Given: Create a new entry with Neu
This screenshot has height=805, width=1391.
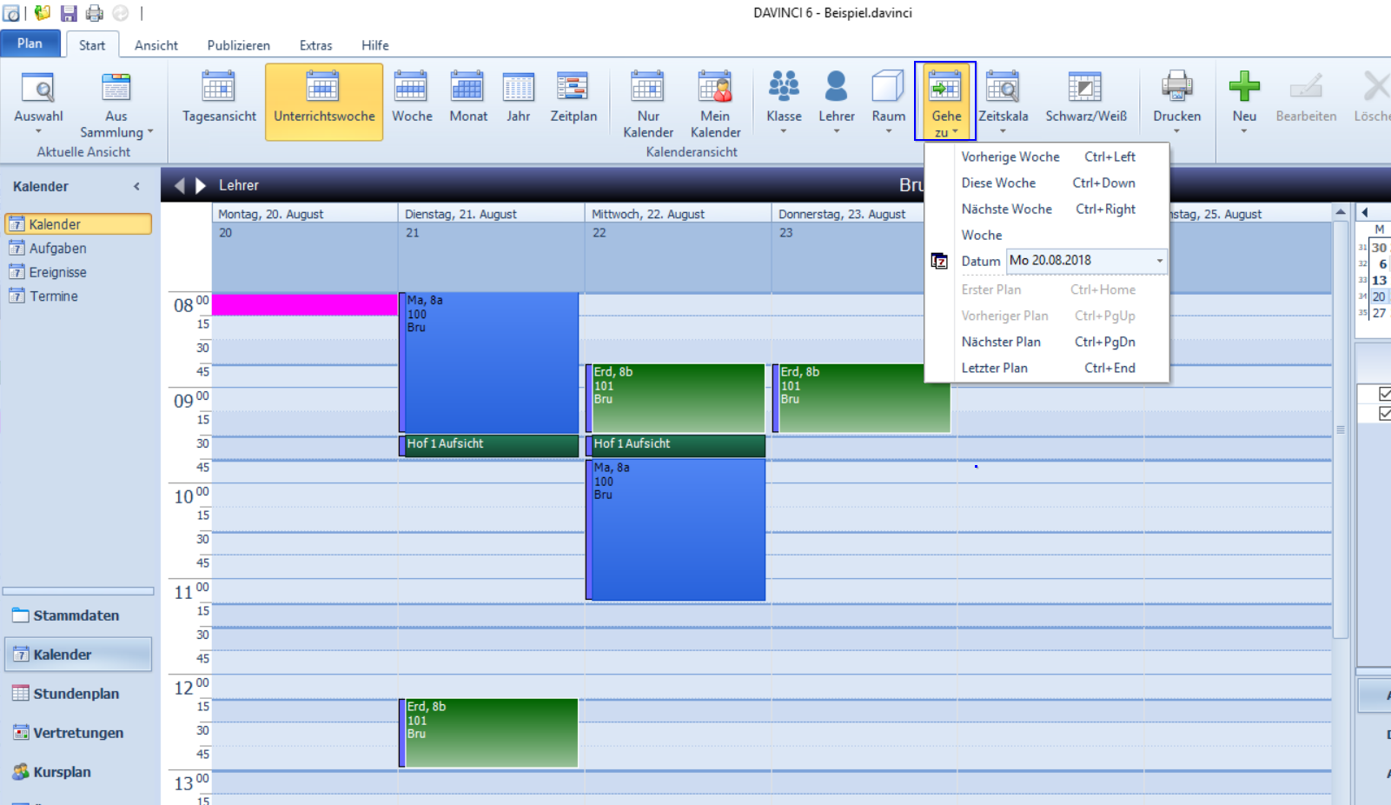Looking at the screenshot, I should tap(1244, 103).
